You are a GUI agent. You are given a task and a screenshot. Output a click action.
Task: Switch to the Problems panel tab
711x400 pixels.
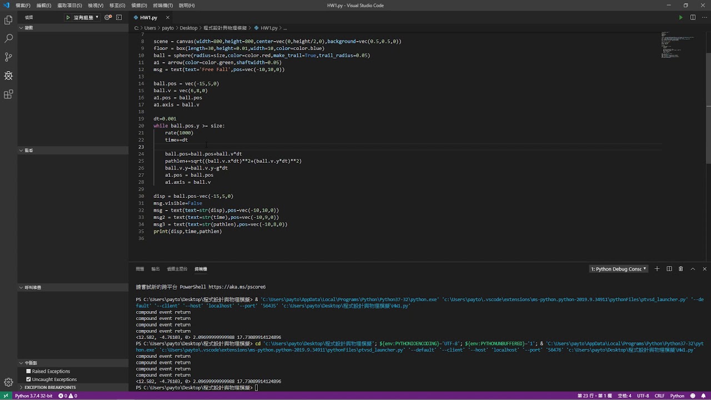[140, 269]
